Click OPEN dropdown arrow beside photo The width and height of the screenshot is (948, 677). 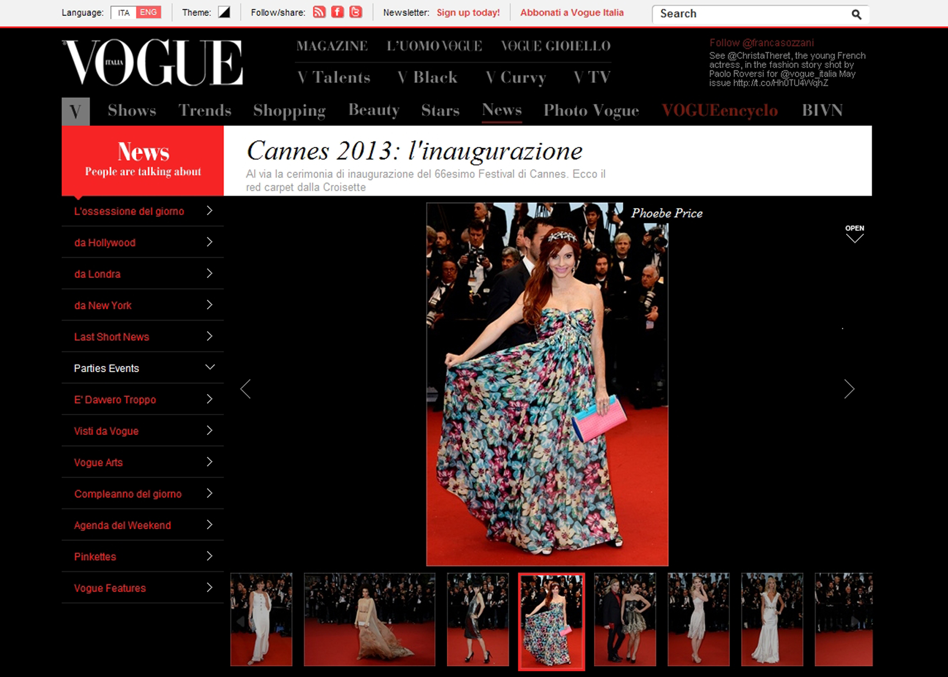point(854,238)
